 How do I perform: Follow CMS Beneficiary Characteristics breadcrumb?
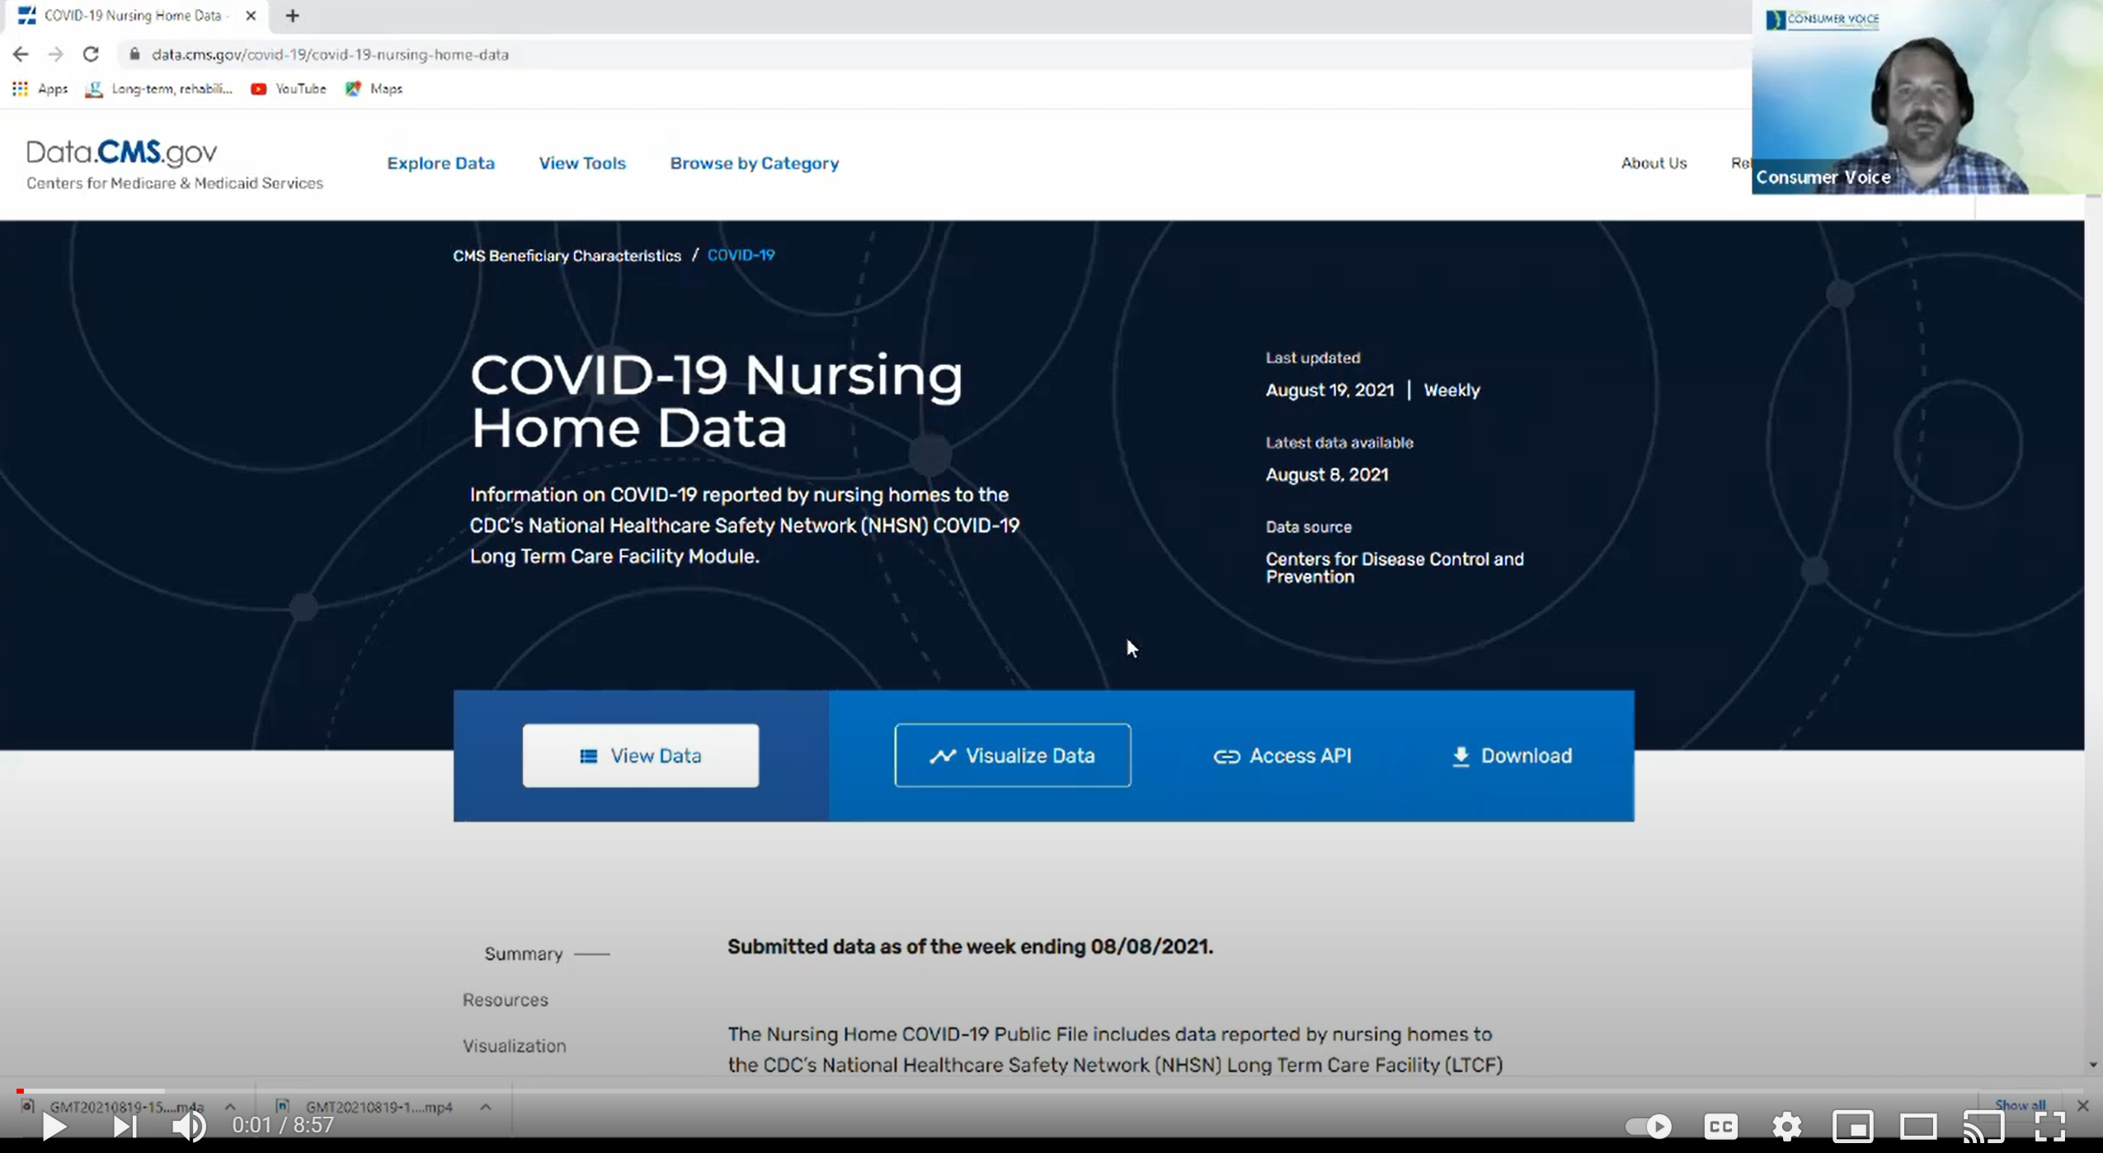point(567,256)
